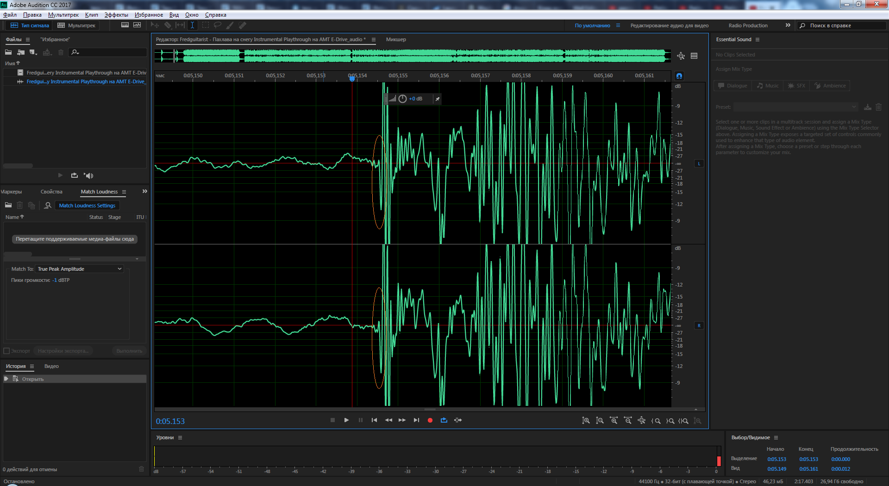Expand hidden panel tabs beside Match Loudness
Viewport: 889px width, 486px height.
[x=144, y=191]
